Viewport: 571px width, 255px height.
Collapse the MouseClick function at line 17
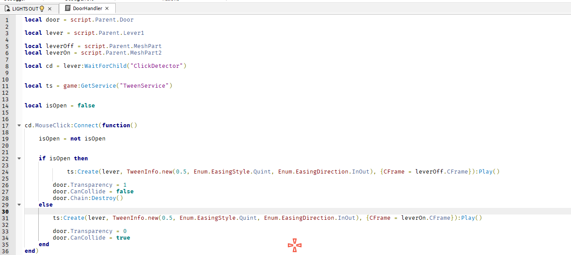click(19, 125)
